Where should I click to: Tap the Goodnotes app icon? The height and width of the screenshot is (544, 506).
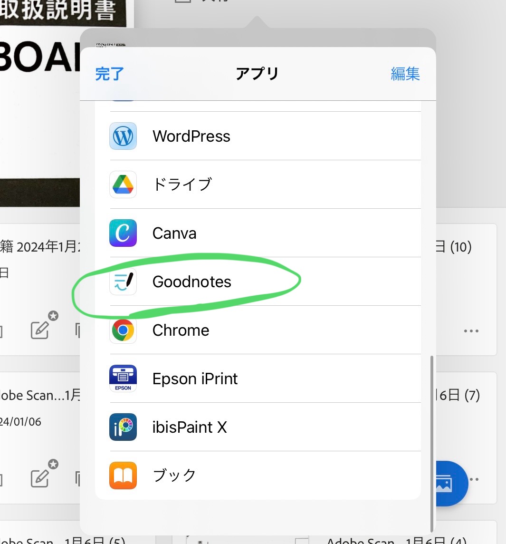pyautogui.click(x=123, y=282)
